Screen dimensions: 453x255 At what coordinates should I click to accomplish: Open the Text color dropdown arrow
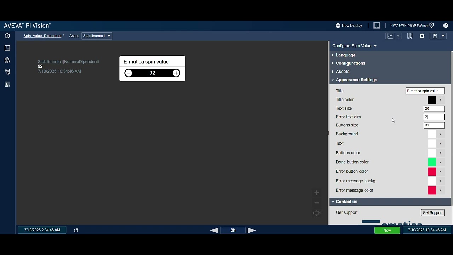(440, 143)
